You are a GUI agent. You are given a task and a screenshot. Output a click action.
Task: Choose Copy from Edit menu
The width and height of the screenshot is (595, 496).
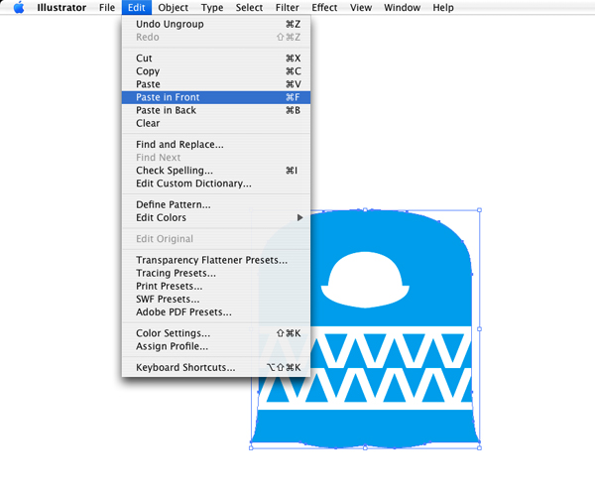216,71
